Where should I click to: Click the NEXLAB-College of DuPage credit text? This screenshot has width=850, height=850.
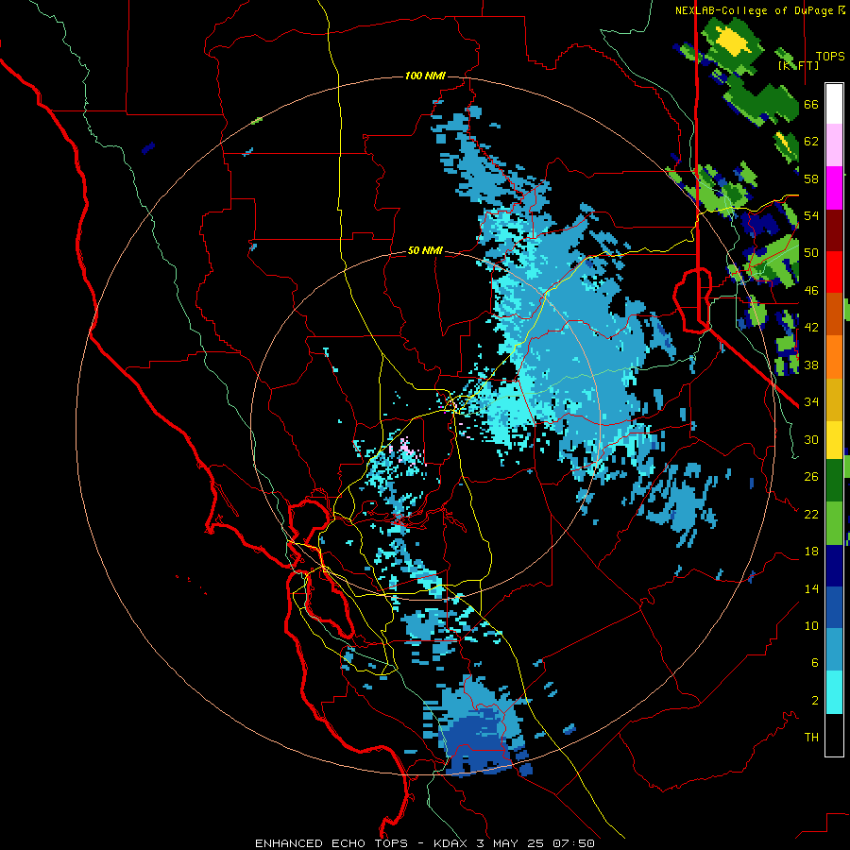pos(754,10)
